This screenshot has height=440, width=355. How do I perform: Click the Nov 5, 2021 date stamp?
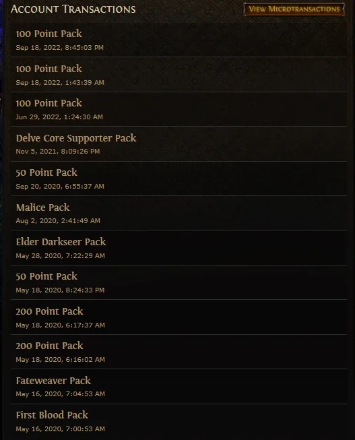(58, 152)
